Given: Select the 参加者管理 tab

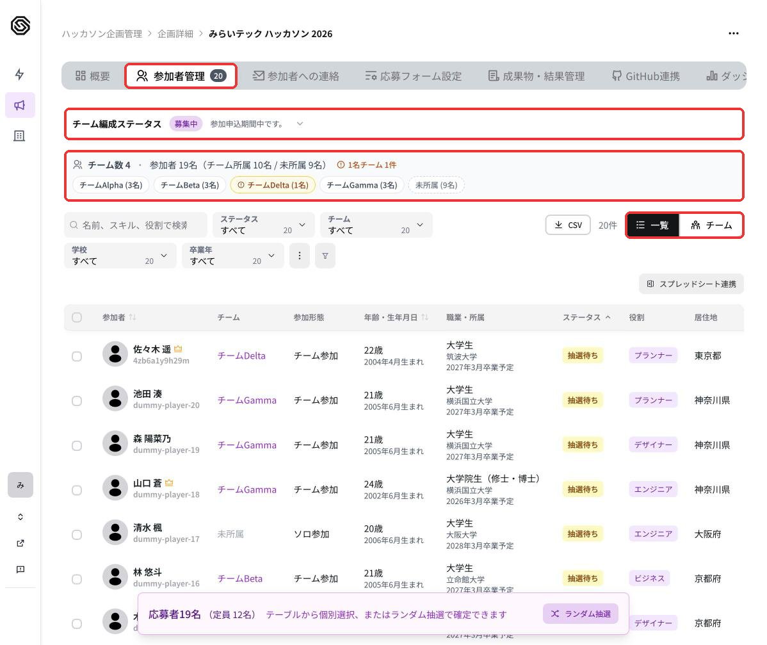Looking at the screenshot, I should pyautogui.click(x=181, y=76).
